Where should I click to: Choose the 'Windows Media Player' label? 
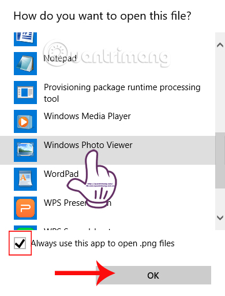point(87,116)
